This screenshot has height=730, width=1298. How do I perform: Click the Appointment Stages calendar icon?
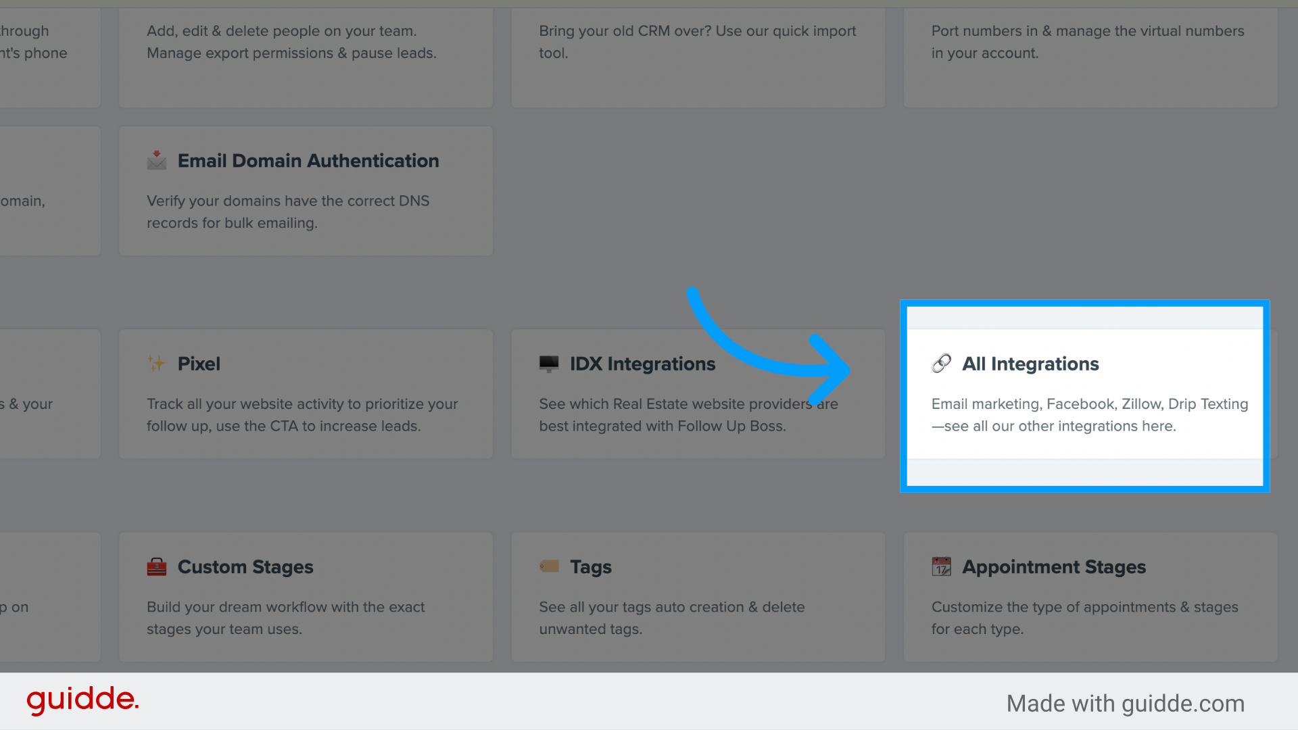941,566
